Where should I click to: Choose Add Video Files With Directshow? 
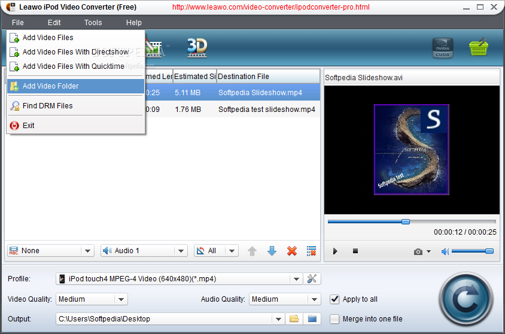pos(75,52)
